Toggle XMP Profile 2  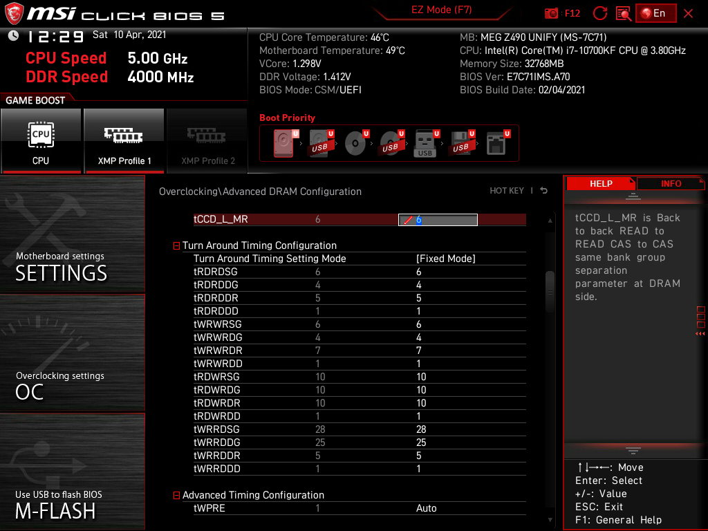207,141
